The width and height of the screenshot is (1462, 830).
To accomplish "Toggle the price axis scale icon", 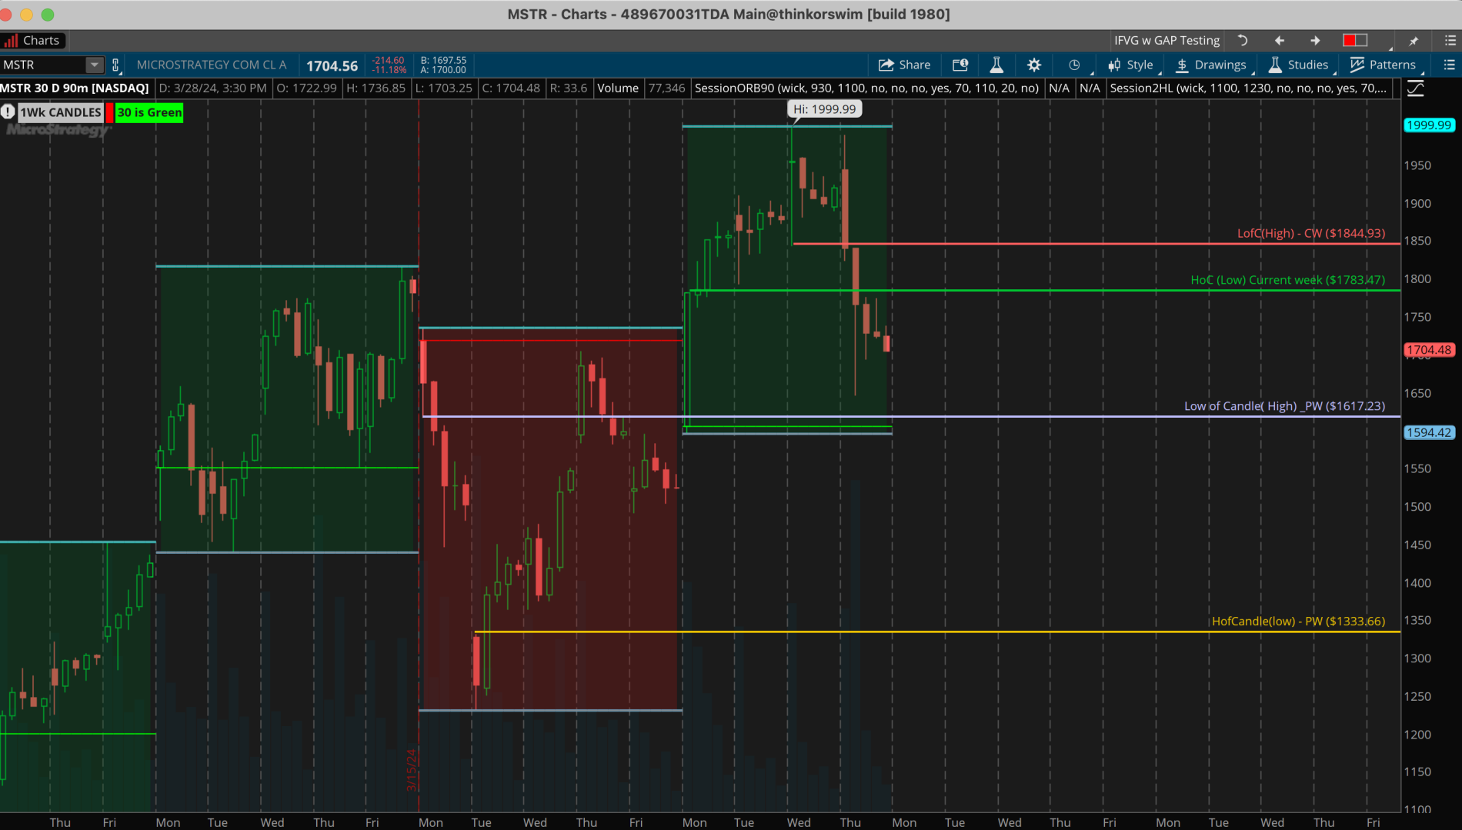I will tap(1415, 88).
